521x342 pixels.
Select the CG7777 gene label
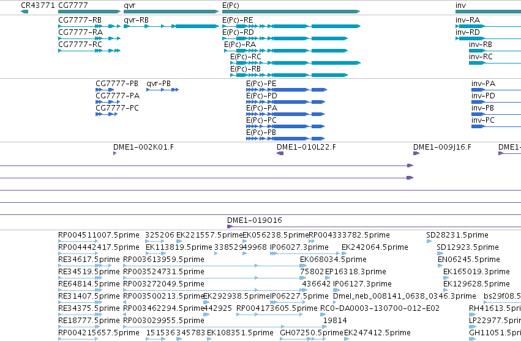[x=73, y=5]
